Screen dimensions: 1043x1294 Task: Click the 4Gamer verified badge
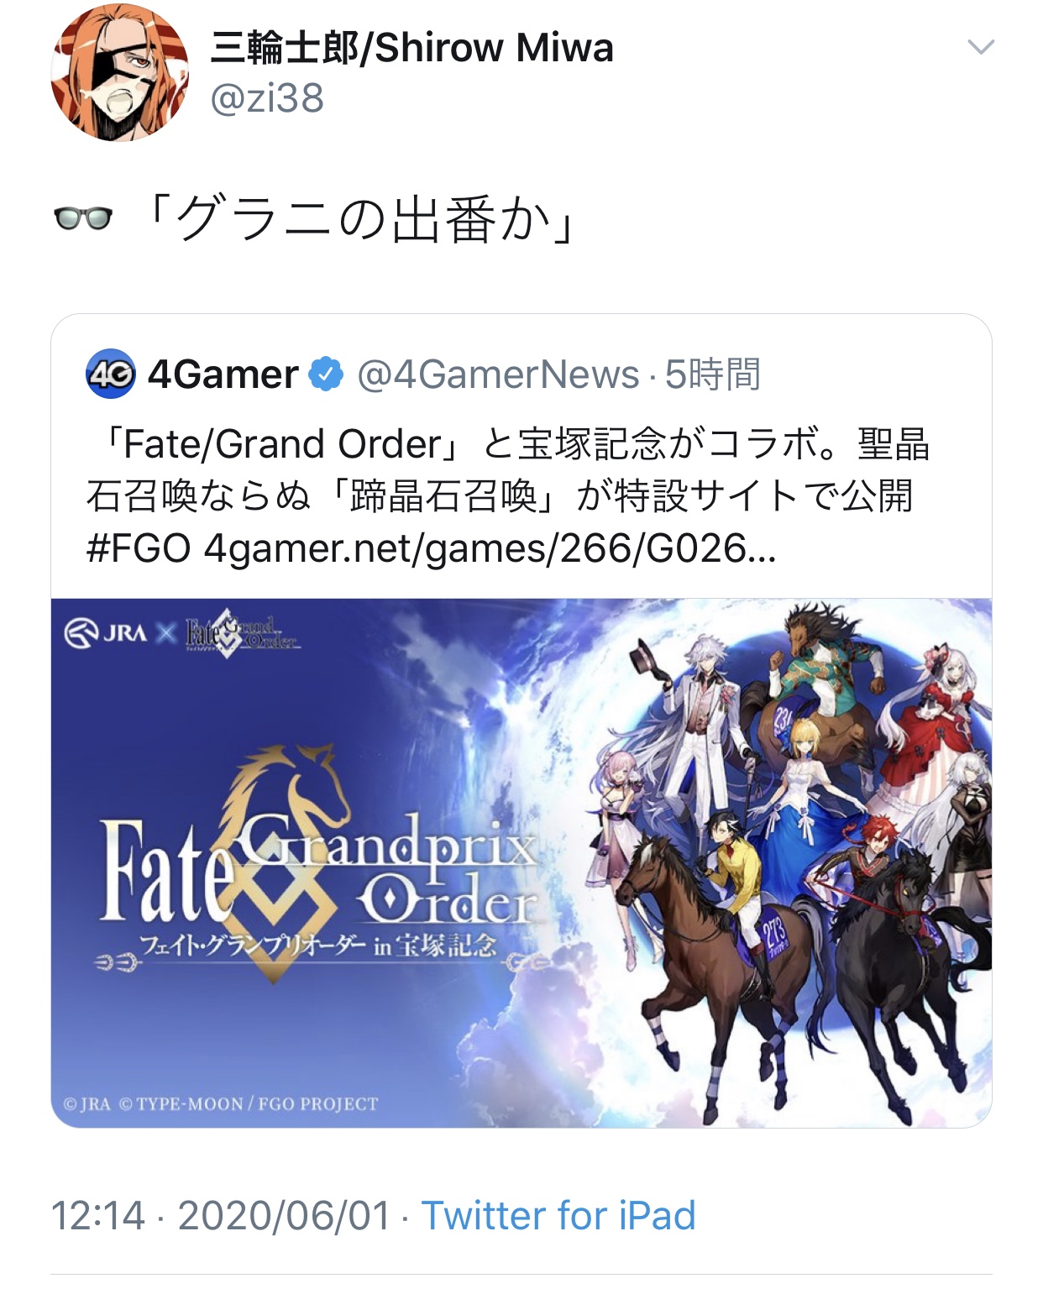click(x=326, y=375)
